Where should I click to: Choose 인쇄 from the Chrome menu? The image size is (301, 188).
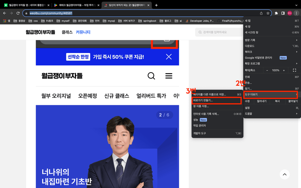pyautogui.click(x=272, y=77)
